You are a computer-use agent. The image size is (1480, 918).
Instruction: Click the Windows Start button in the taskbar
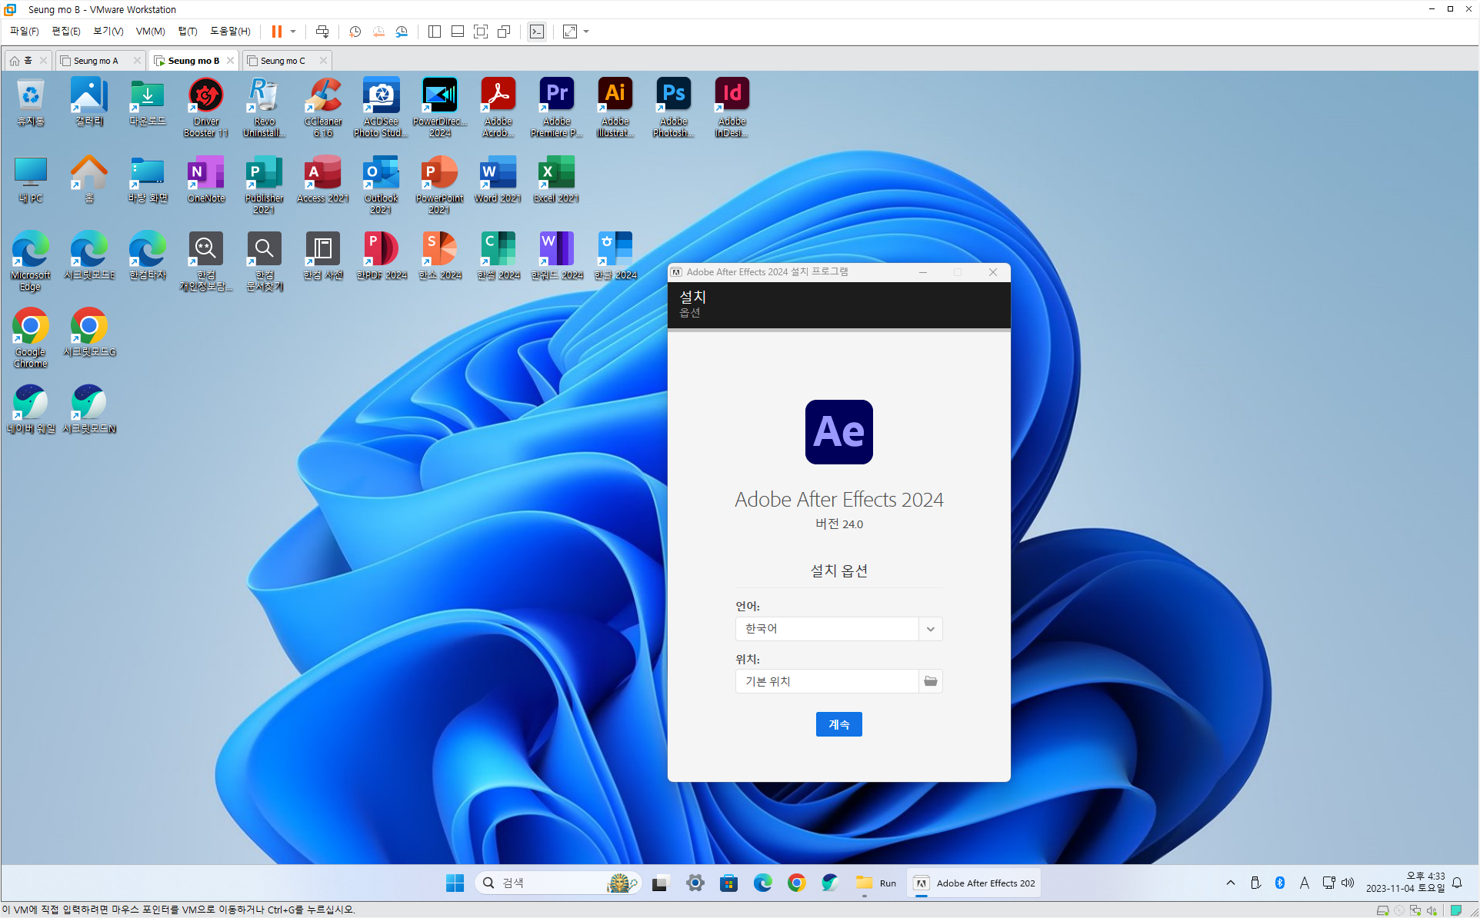point(455,883)
